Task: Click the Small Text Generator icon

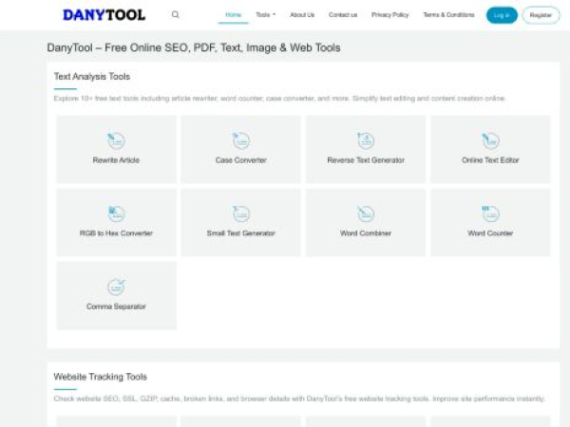Action: click(x=241, y=213)
